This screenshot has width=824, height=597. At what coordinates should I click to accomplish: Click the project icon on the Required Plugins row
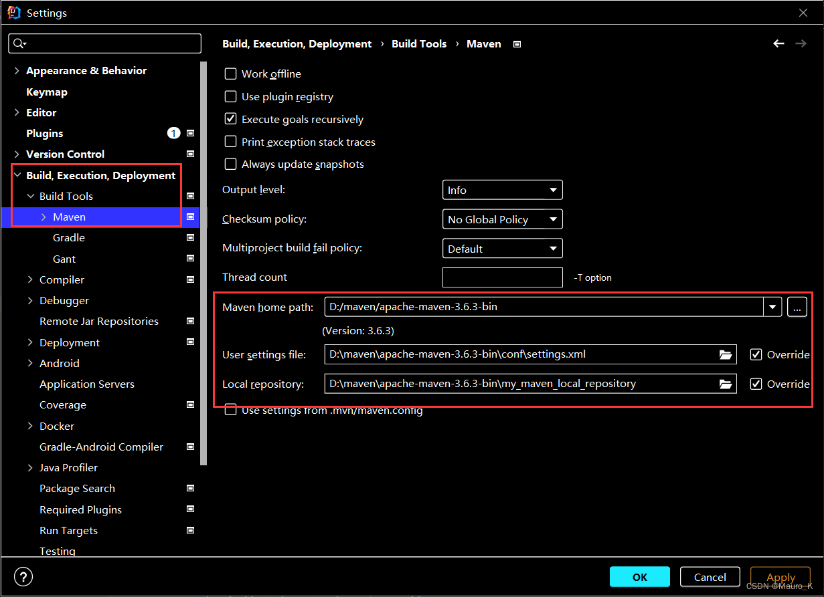(190, 510)
